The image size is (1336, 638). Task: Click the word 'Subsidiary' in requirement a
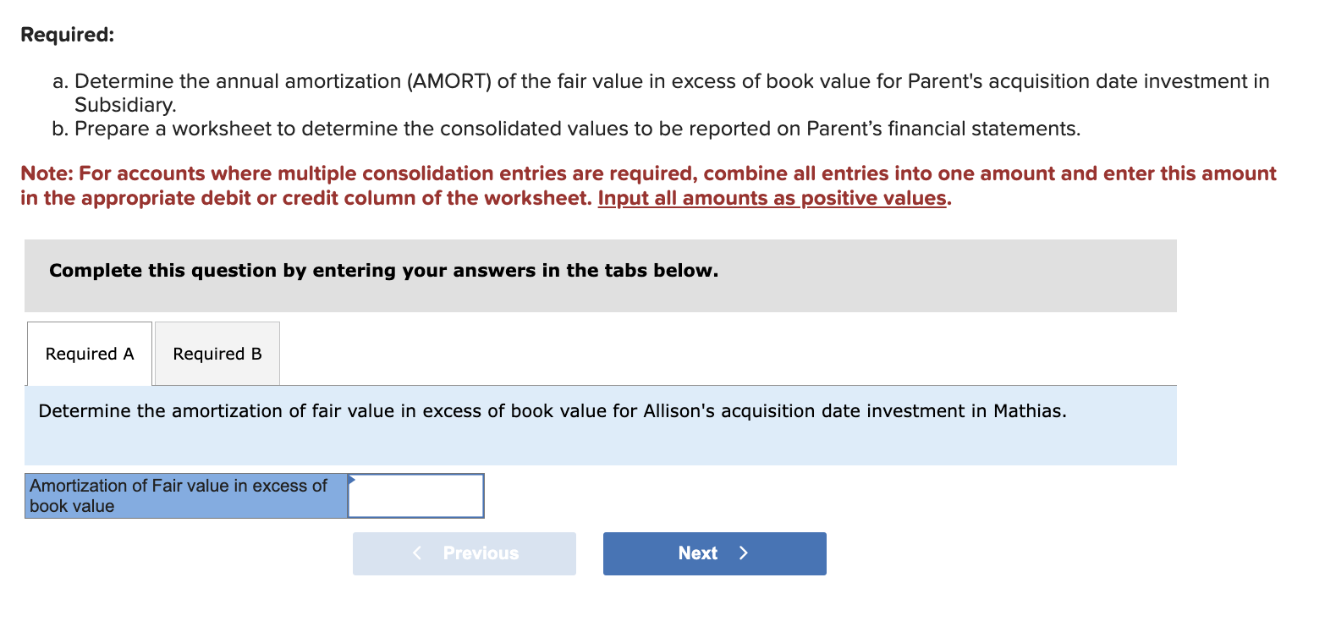(124, 105)
